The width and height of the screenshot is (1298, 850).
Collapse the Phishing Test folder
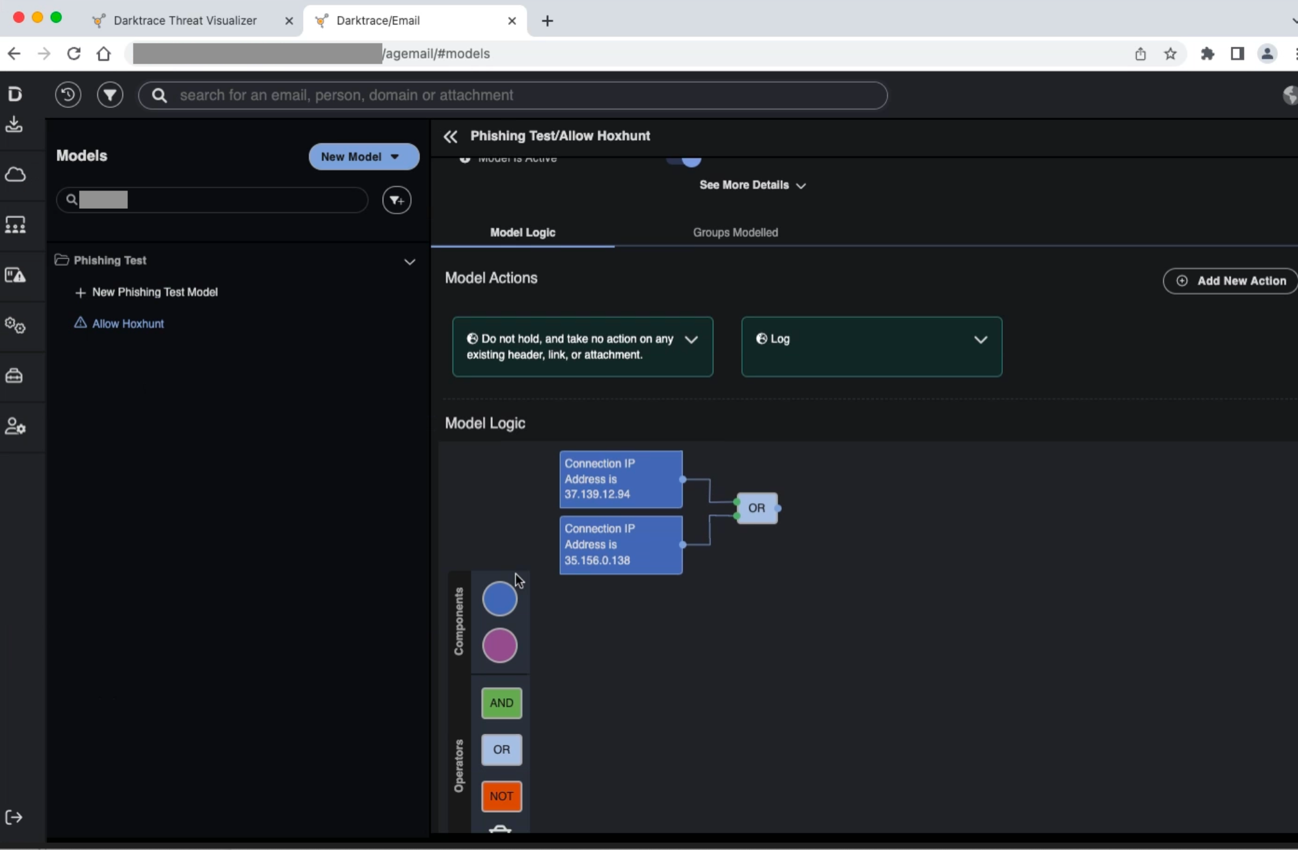click(410, 261)
